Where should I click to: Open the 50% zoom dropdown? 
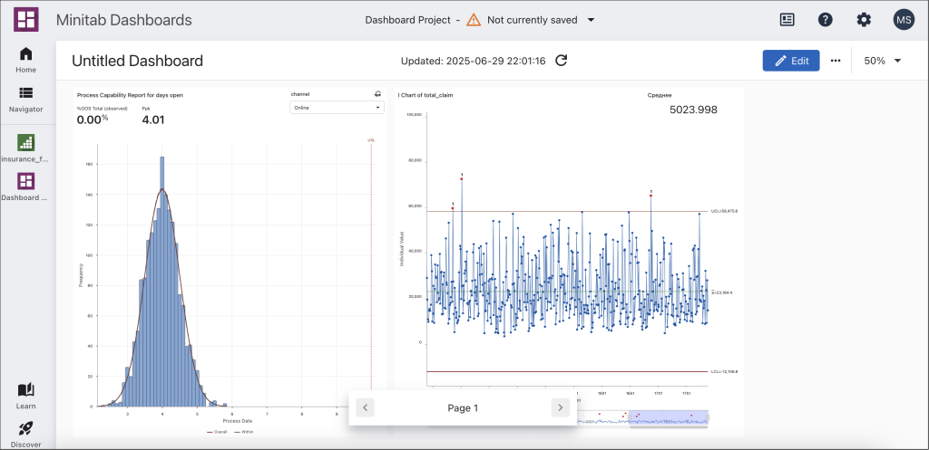coord(883,61)
